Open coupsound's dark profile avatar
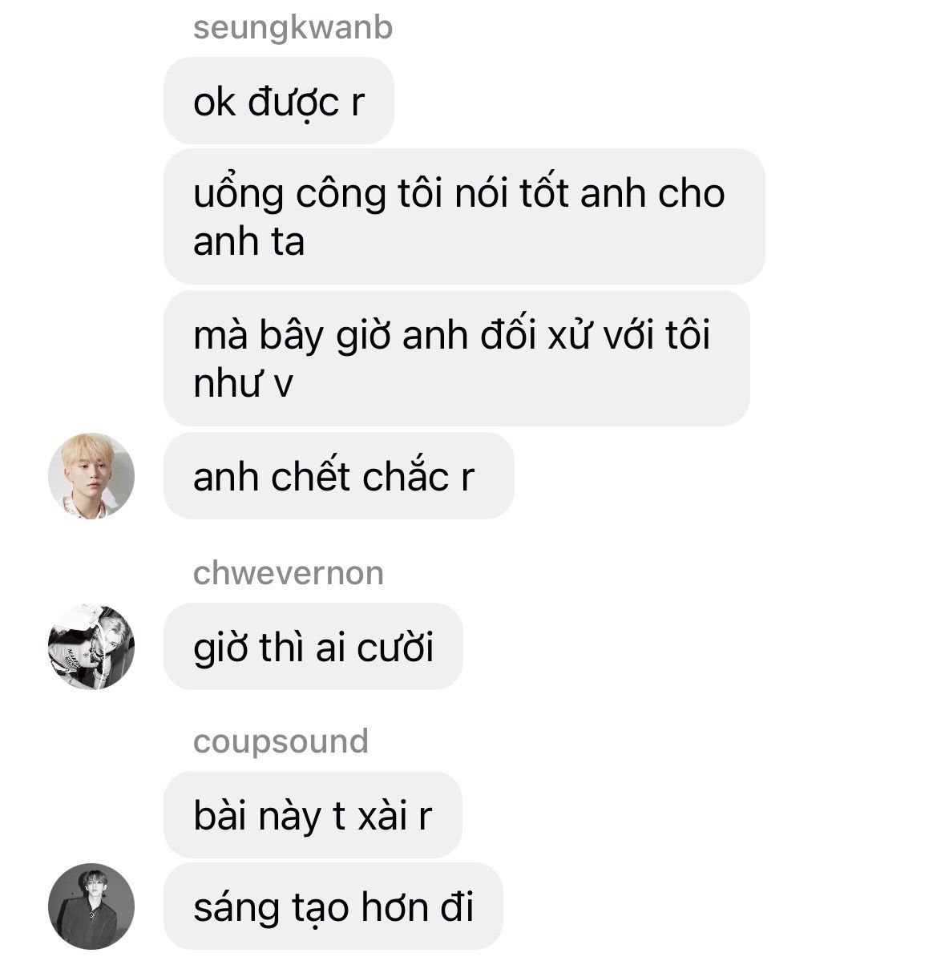The height and width of the screenshot is (969, 941). [x=91, y=906]
